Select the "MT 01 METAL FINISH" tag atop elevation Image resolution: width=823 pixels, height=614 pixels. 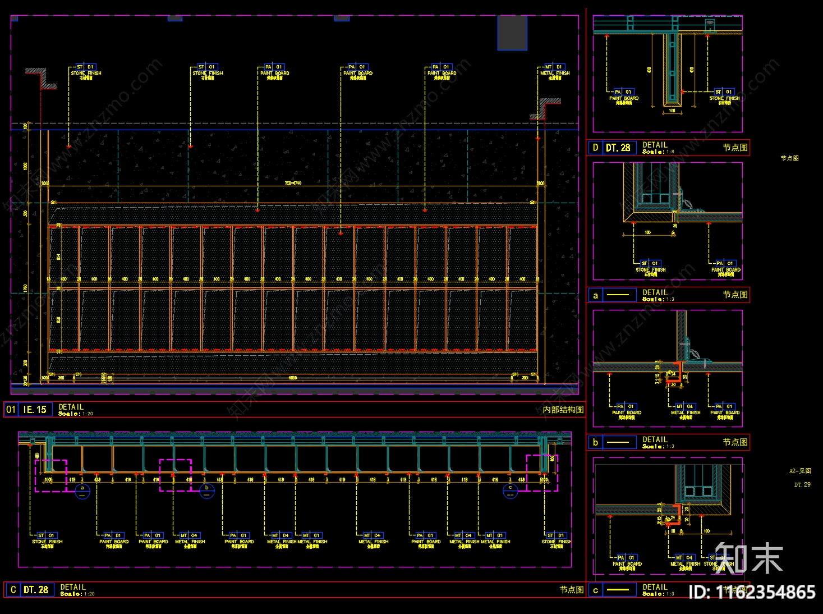point(554,72)
